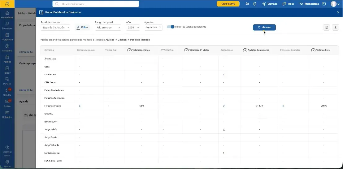
Task: Open Correo mail section
Action: coord(7,103)
